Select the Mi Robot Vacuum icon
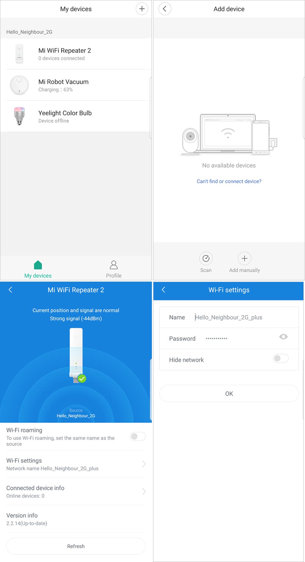The image size is (305, 562). click(x=19, y=85)
